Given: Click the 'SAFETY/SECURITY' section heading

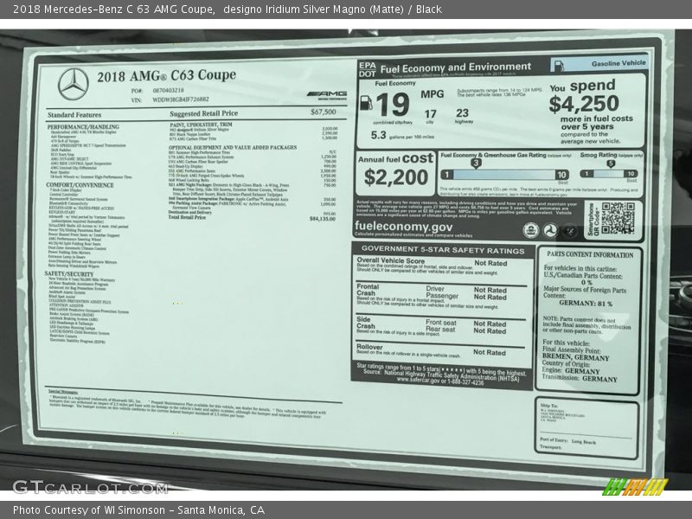Looking at the screenshot, I should (x=69, y=274).
